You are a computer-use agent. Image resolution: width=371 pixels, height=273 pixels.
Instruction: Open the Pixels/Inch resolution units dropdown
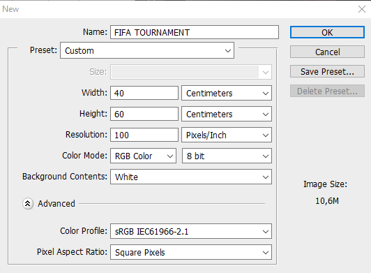tap(227, 135)
